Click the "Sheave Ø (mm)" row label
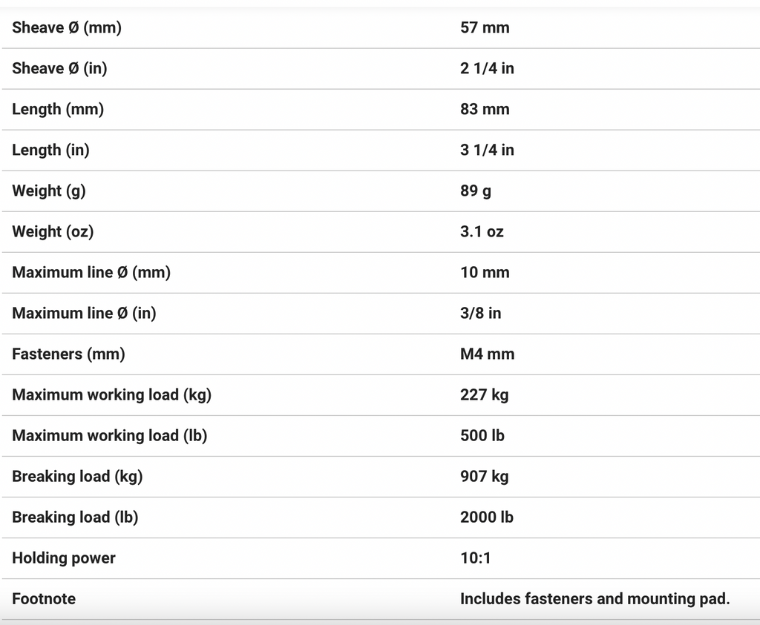This screenshot has height=625, width=760. [x=66, y=28]
